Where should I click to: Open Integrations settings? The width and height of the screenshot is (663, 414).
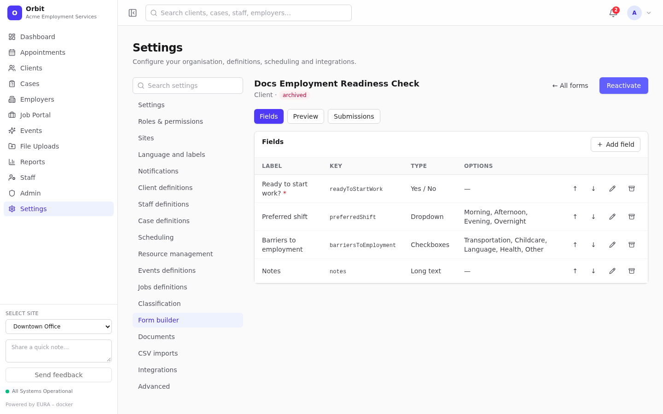pyautogui.click(x=188, y=370)
